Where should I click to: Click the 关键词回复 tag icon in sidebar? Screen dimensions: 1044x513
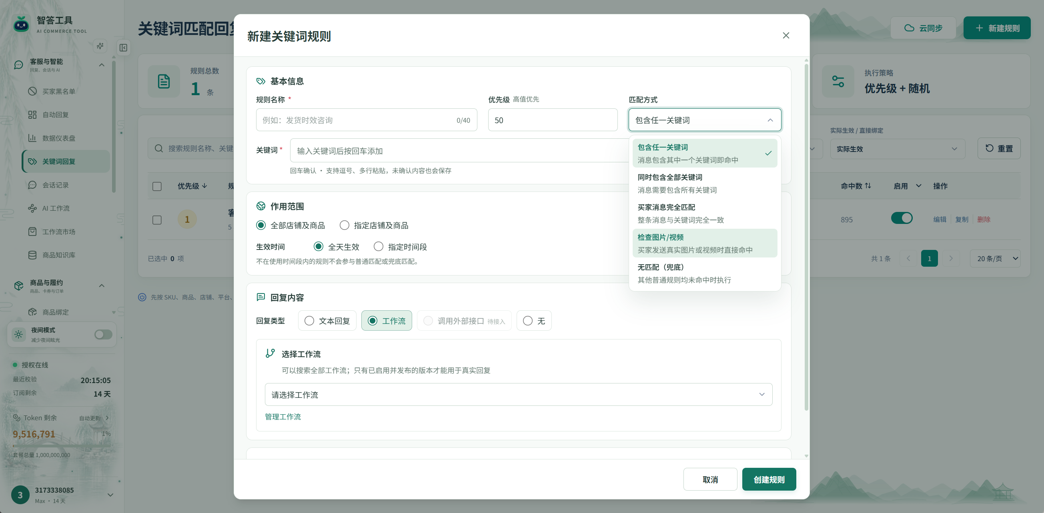pos(32,162)
